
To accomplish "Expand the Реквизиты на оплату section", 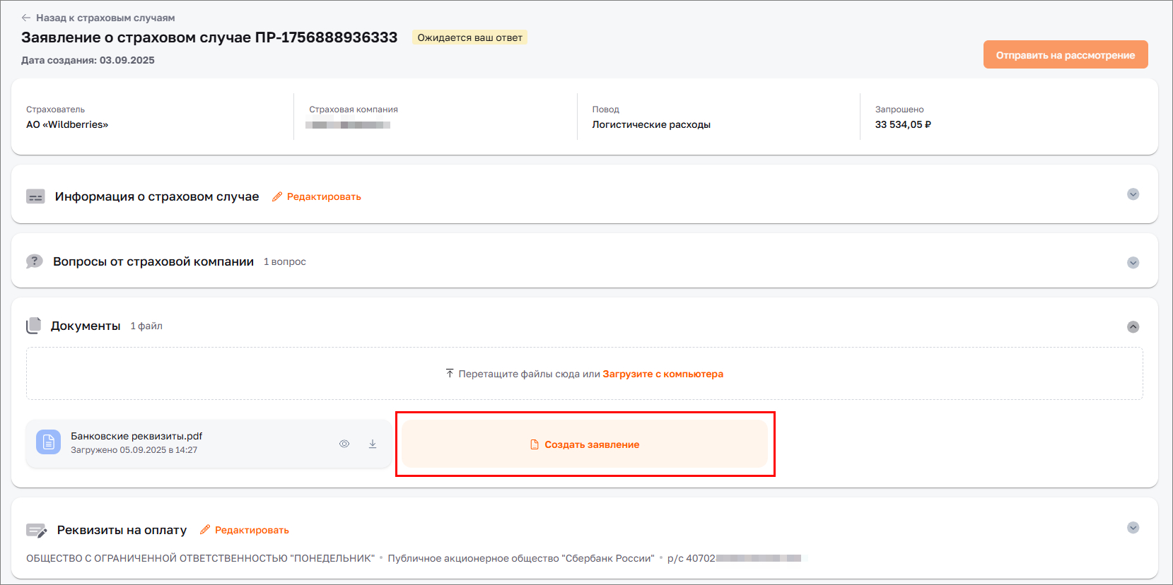I will [x=1133, y=527].
